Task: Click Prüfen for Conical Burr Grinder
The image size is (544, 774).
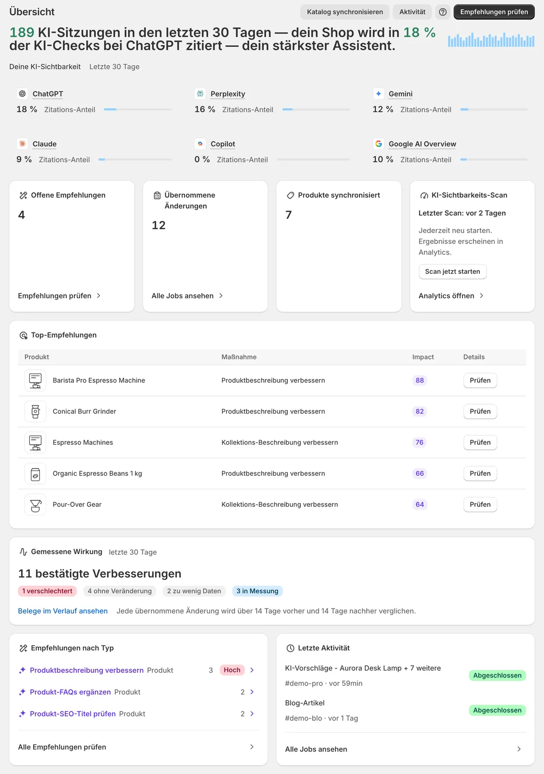Action: pos(480,411)
